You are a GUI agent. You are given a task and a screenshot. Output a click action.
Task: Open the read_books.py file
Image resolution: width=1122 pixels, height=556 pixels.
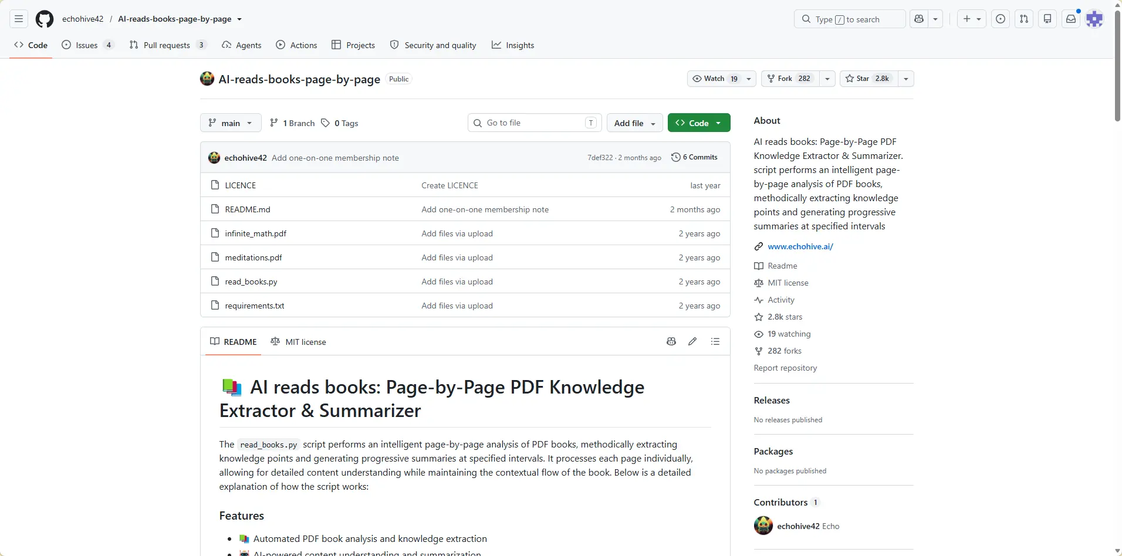[x=251, y=282]
